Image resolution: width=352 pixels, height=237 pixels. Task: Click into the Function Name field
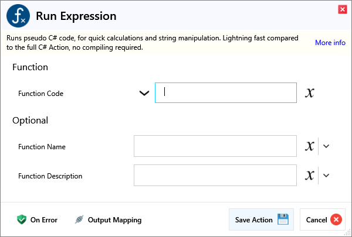coord(215,146)
